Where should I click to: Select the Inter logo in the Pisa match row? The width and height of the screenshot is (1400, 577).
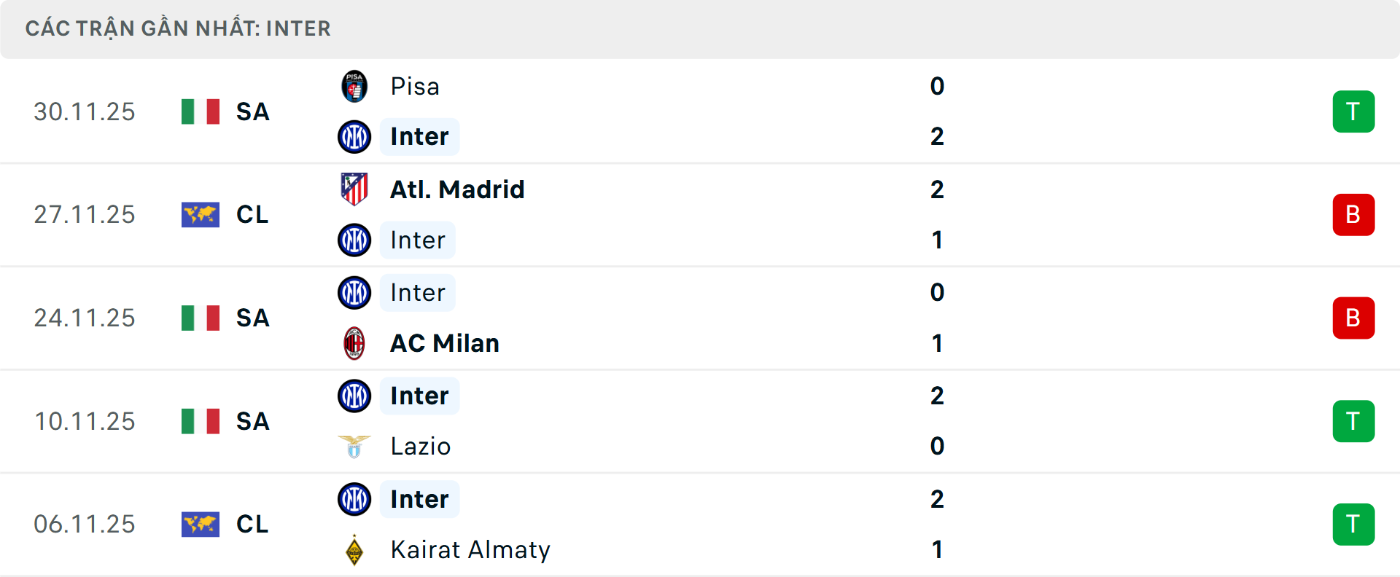(x=354, y=136)
